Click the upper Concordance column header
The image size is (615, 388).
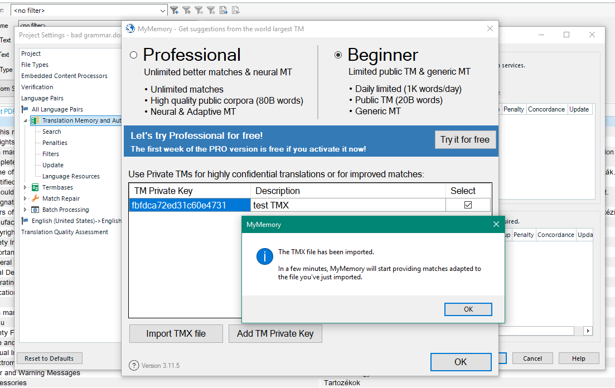tap(546, 109)
